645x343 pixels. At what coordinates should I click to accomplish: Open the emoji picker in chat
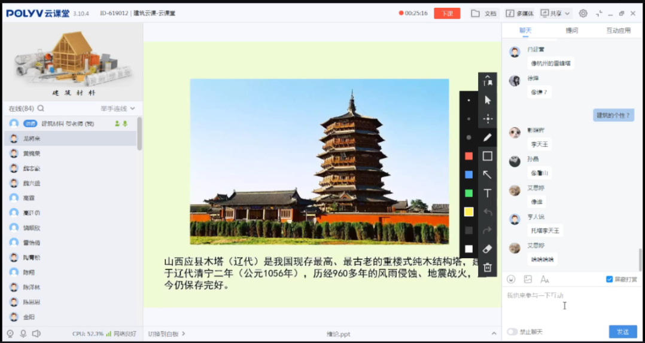click(x=511, y=279)
